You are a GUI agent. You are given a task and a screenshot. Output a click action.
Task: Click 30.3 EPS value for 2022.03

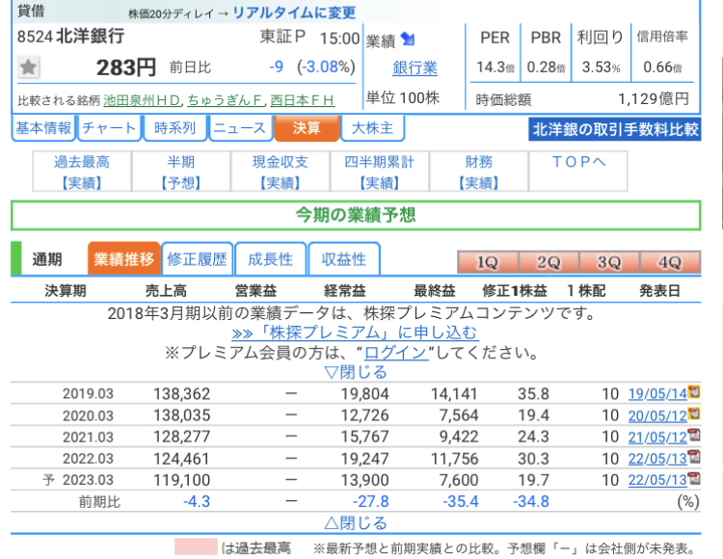(x=533, y=459)
